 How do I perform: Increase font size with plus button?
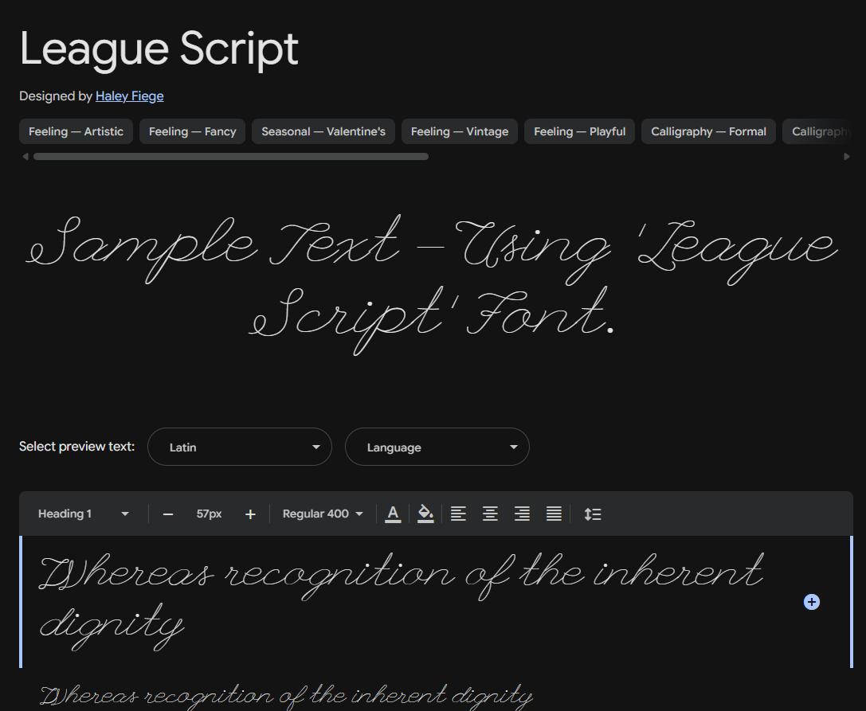[x=250, y=514]
